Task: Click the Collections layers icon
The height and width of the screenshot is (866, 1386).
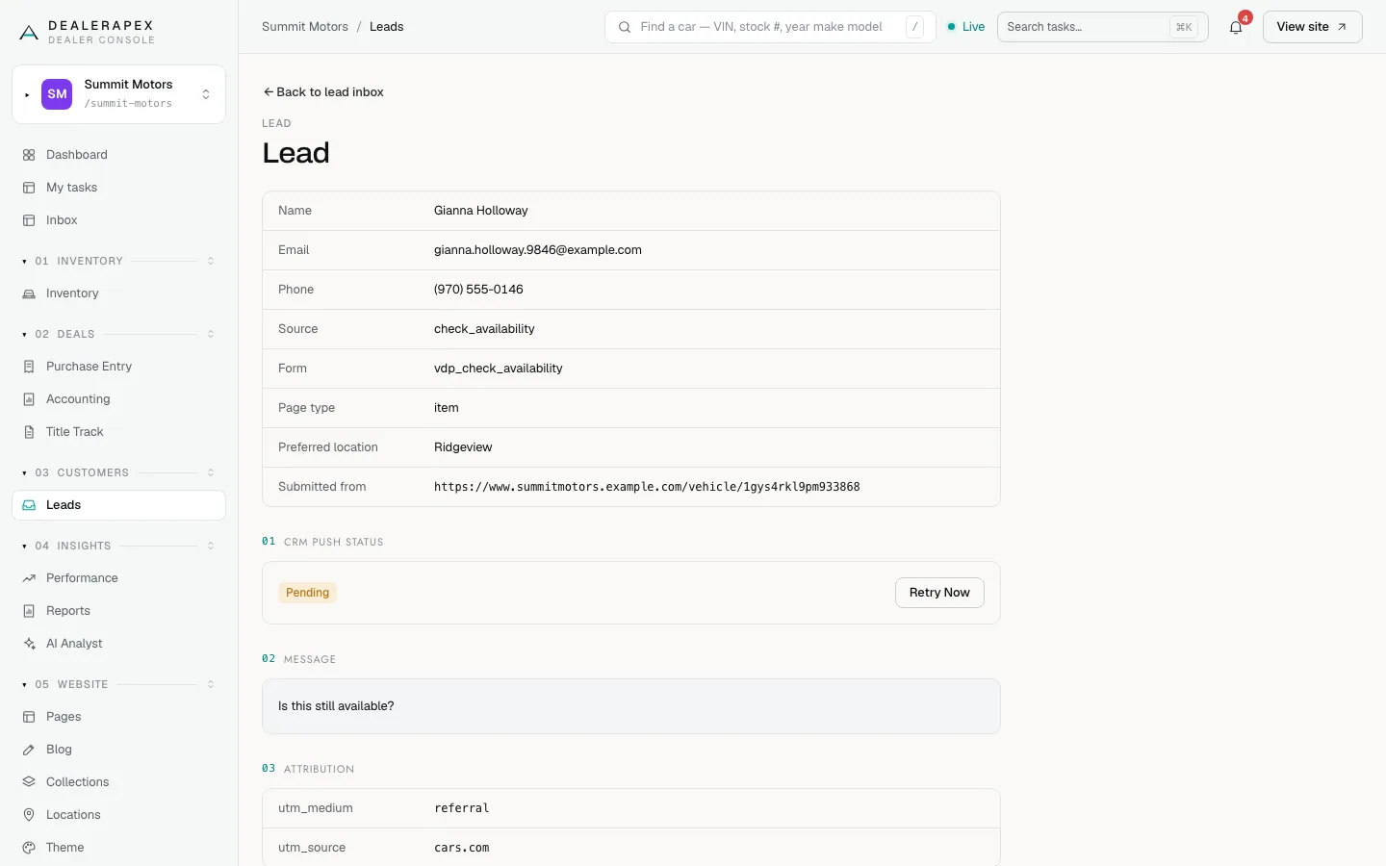Action: pyautogui.click(x=29, y=782)
